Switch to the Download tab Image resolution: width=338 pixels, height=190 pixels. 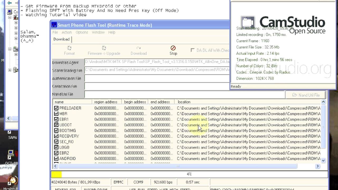pyautogui.click(x=62, y=39)
